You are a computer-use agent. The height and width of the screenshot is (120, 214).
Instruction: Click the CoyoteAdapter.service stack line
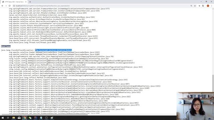(46, 23)
